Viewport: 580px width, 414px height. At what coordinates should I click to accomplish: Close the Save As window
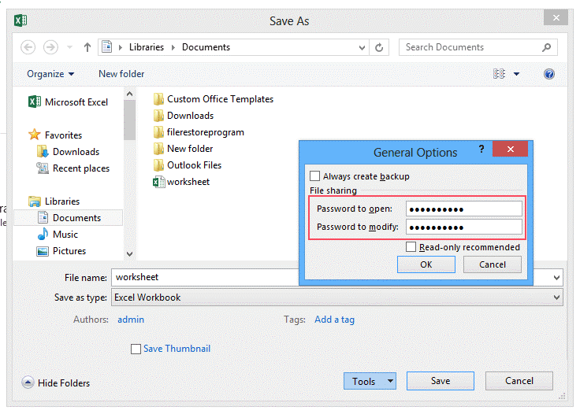point(556,17)
